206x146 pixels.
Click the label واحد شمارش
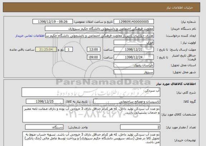point(78,127)
